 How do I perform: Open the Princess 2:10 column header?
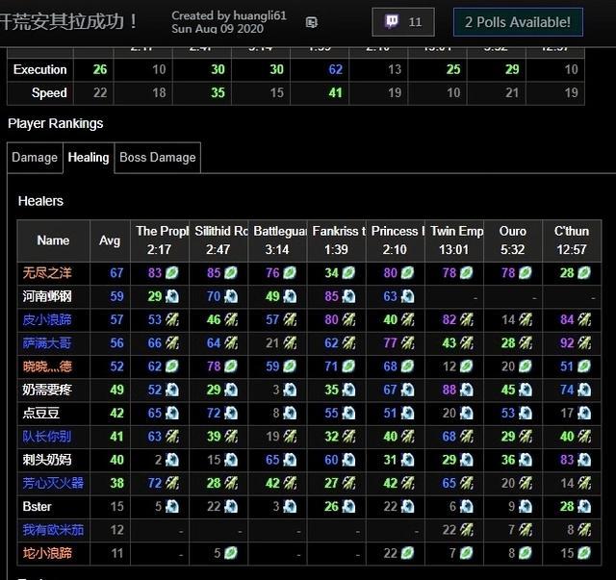[396, 240]
